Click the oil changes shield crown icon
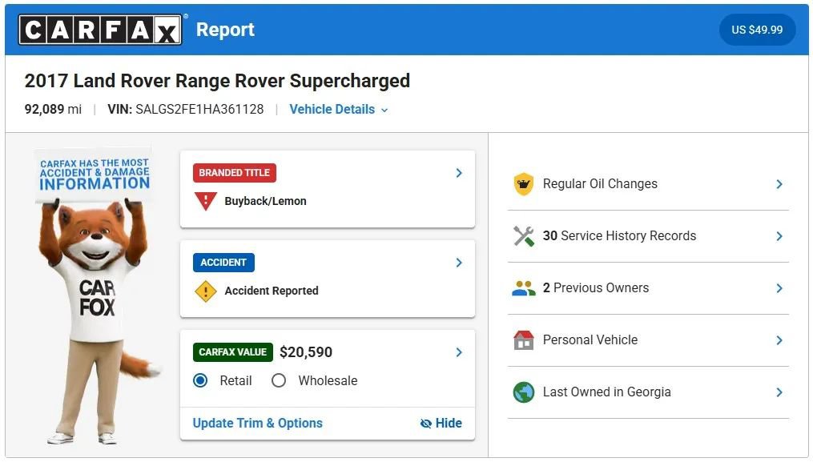Viewport: 813px width, 462px height. (524, 184)
